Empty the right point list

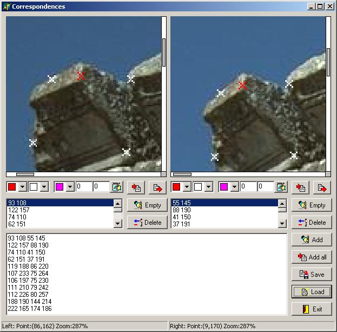[312, 205]
